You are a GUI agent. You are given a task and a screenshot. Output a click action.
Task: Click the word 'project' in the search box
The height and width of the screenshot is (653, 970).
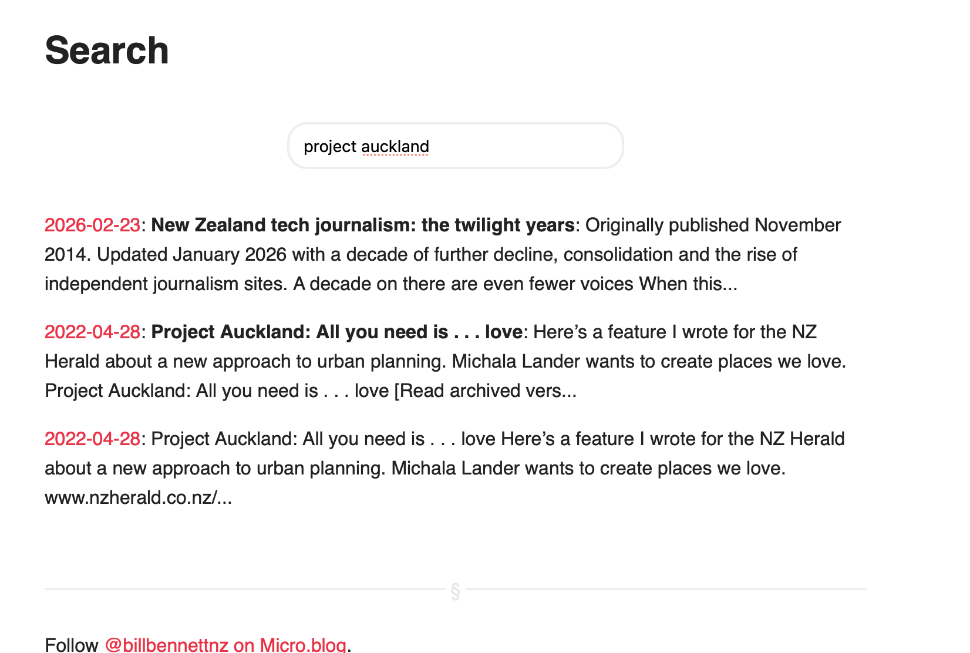click(x=329, y=146)
